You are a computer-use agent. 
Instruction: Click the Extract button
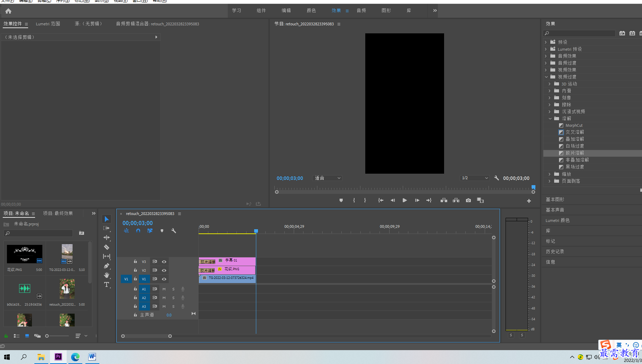tap(456, 200)
